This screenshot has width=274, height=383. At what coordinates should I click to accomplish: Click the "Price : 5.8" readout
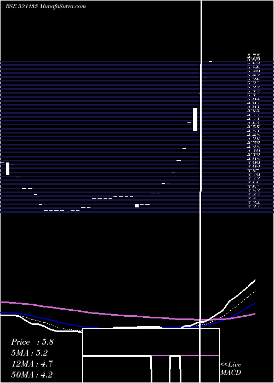[32, 342]
